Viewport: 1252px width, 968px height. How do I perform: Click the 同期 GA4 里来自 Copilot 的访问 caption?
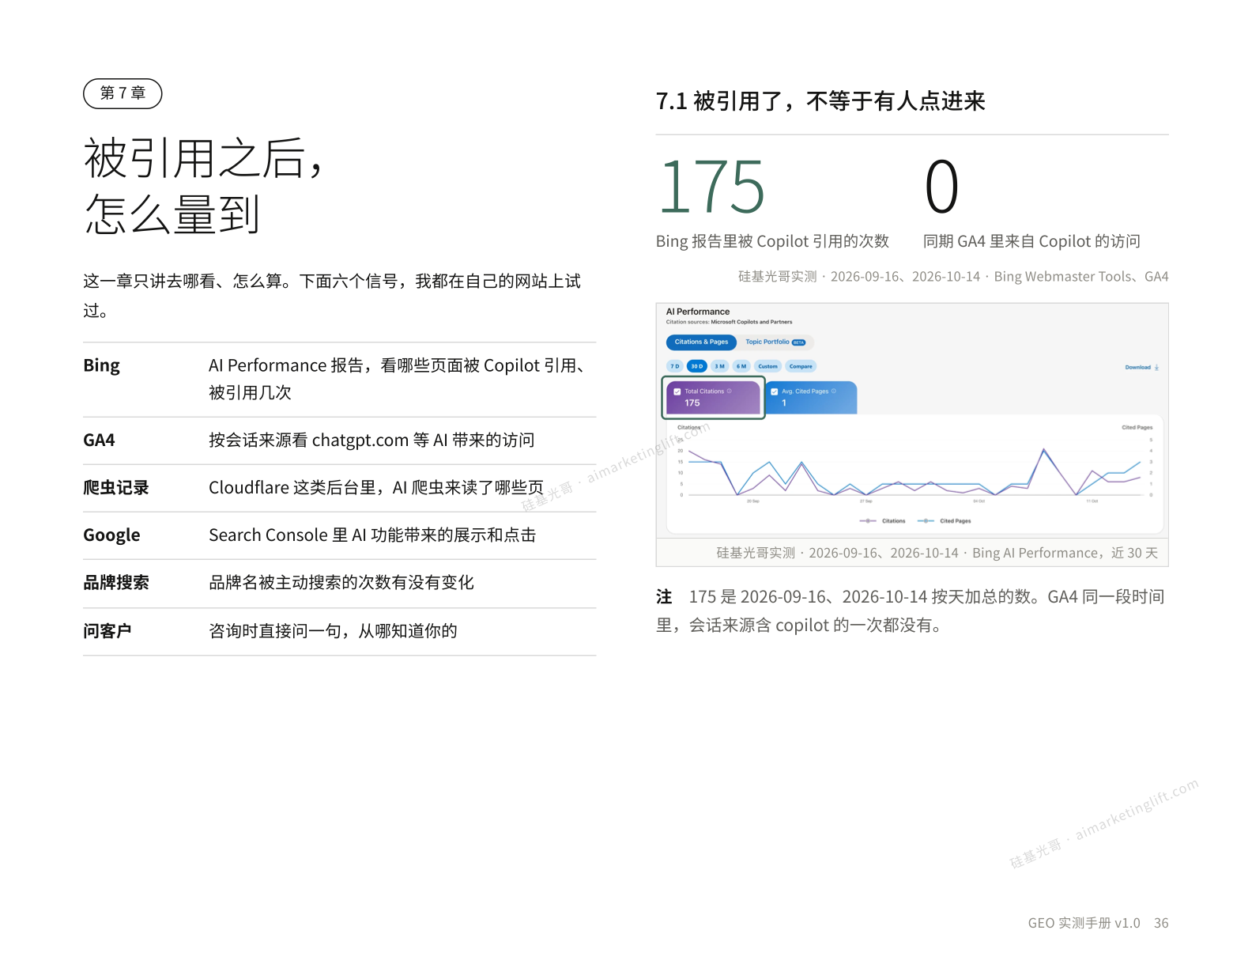pos(1031,241)
